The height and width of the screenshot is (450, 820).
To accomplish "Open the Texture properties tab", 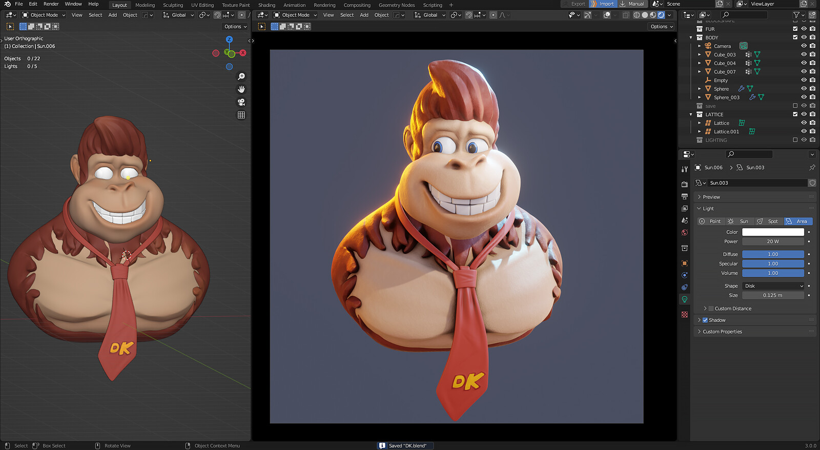I will coord(685,314).
